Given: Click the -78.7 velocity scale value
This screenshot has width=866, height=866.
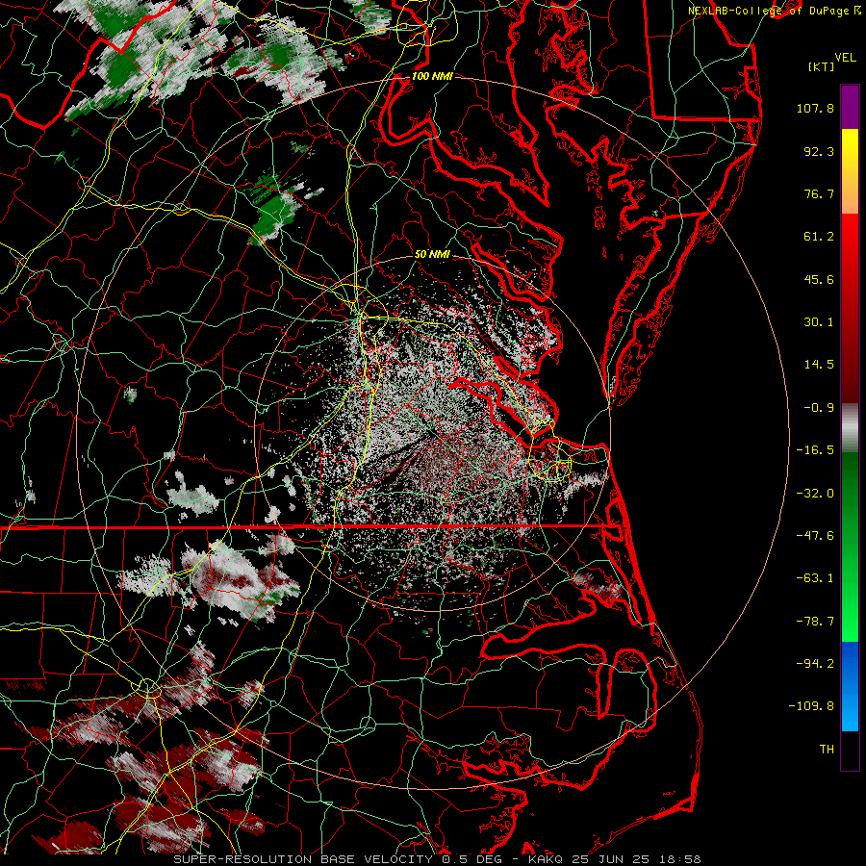Looking at the screenshot, I should [x=815, y=622].
